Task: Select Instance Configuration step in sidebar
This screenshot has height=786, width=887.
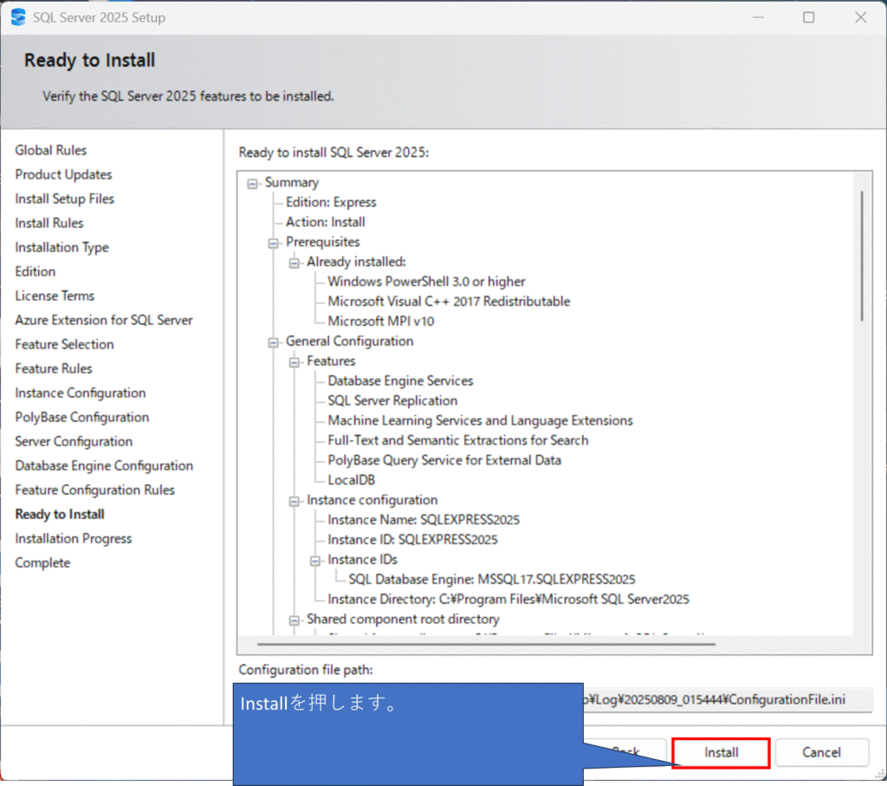Action: [x=81, y=393]
